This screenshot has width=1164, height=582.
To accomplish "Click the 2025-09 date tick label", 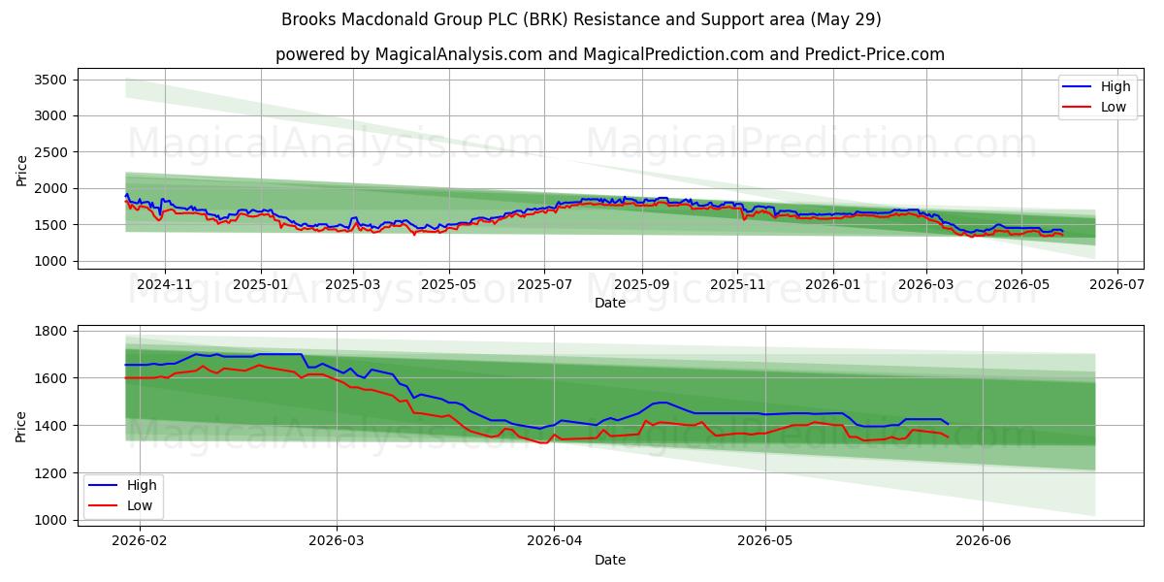I will tap(642, 284).
